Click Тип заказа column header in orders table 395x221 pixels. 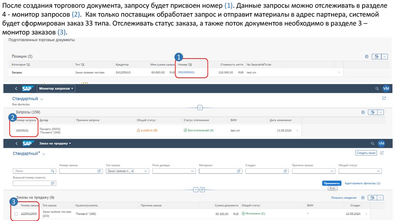[49, 206]
